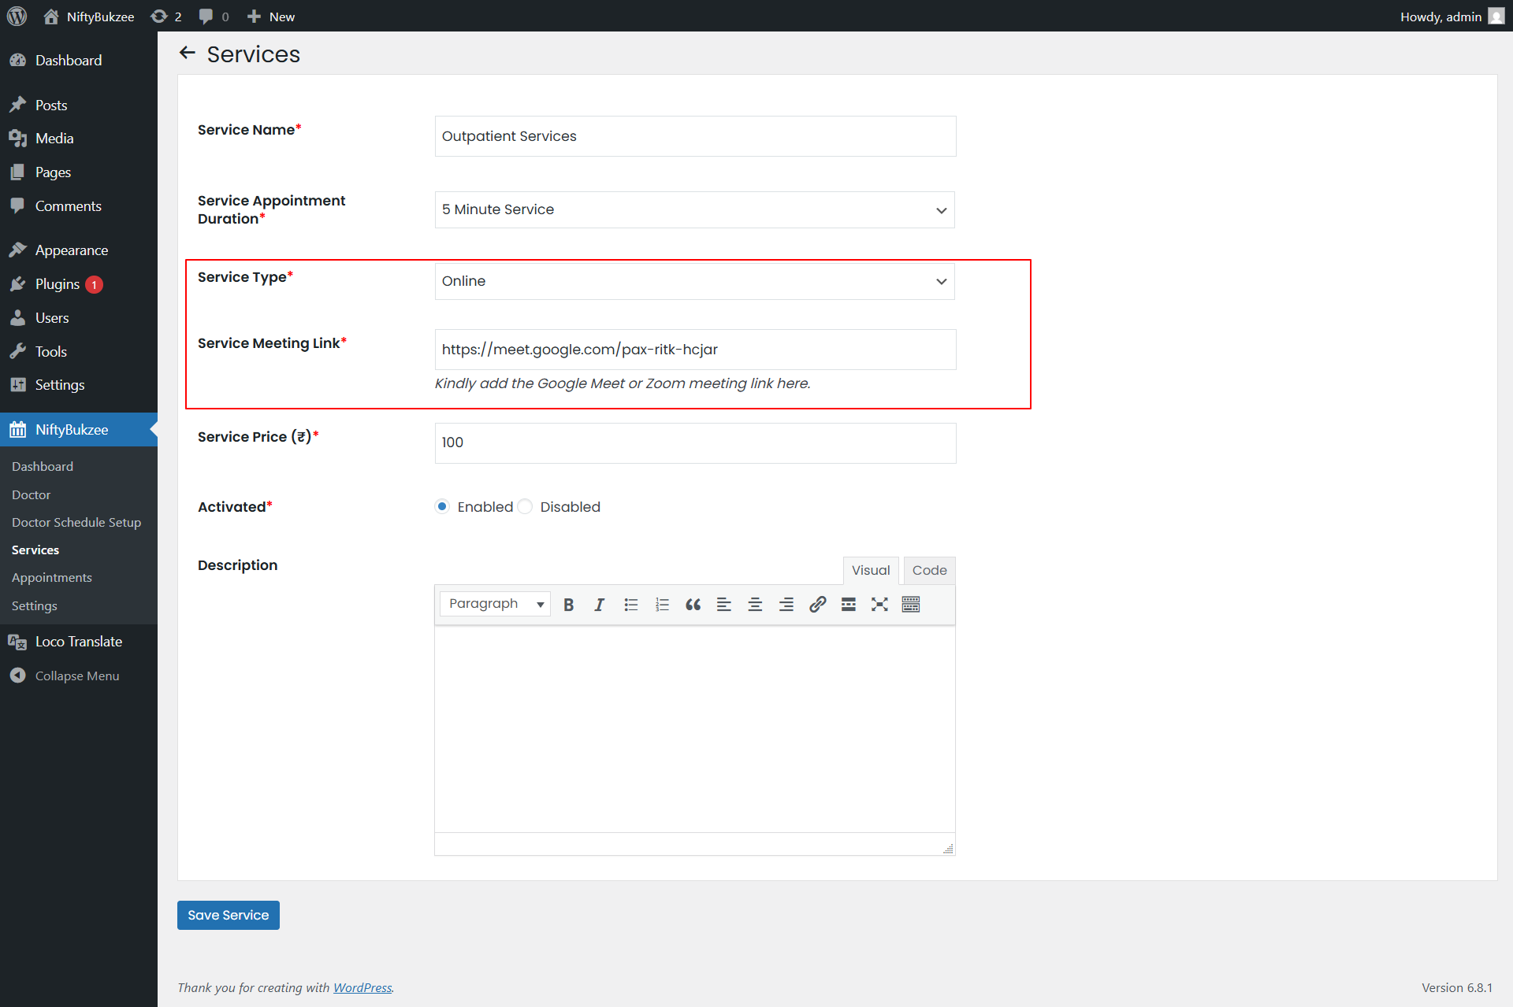
Task: Open Doctor Schedule Setup menu item
Action: pos(76,522)
